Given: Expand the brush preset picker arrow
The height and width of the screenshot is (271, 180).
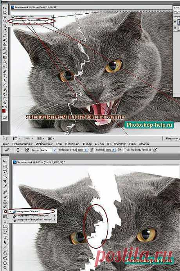Looking at the screenshot, I should tap(22, 150).
